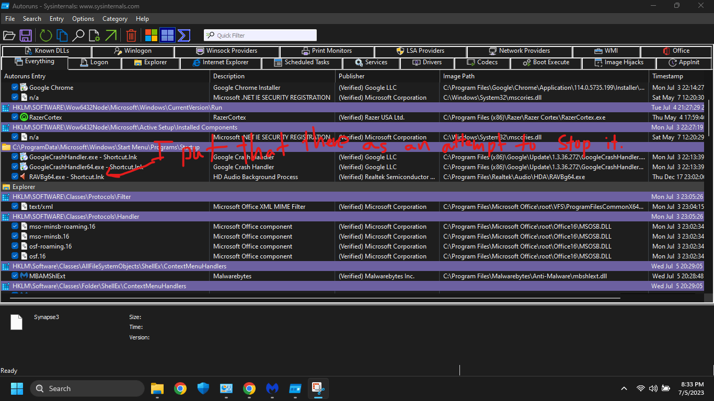Viewport: 714px width, 401px height.
Task: Sort by Publisher column header
Action: coord(388,76)
